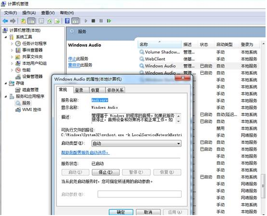This screenshot has width=267, height=216.
Task: Expand the 性能 node arrow
Action: pos(12,70)
